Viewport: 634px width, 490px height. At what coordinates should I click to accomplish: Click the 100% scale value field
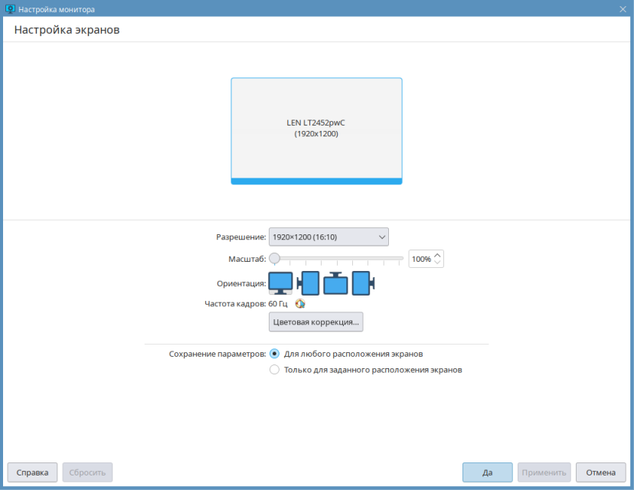420,259
